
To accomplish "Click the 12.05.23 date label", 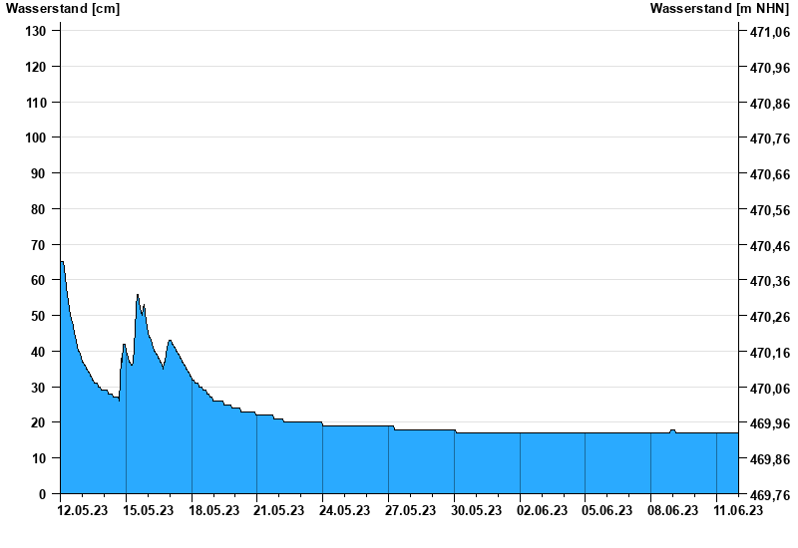I will click(x=83, y=510).
